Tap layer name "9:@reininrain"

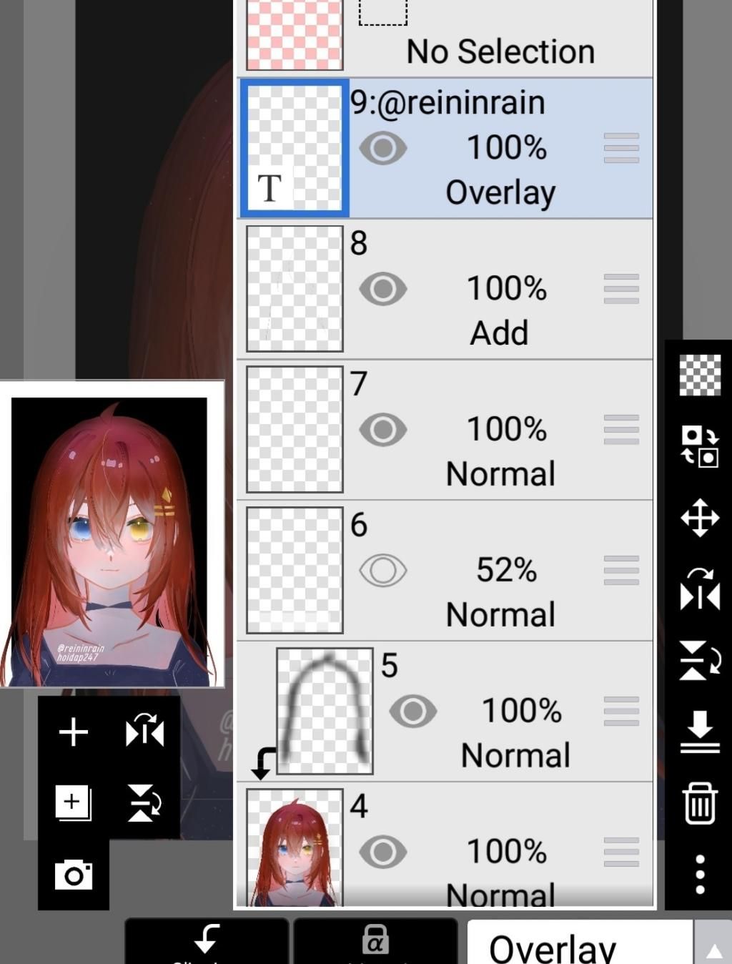point(447,103)
